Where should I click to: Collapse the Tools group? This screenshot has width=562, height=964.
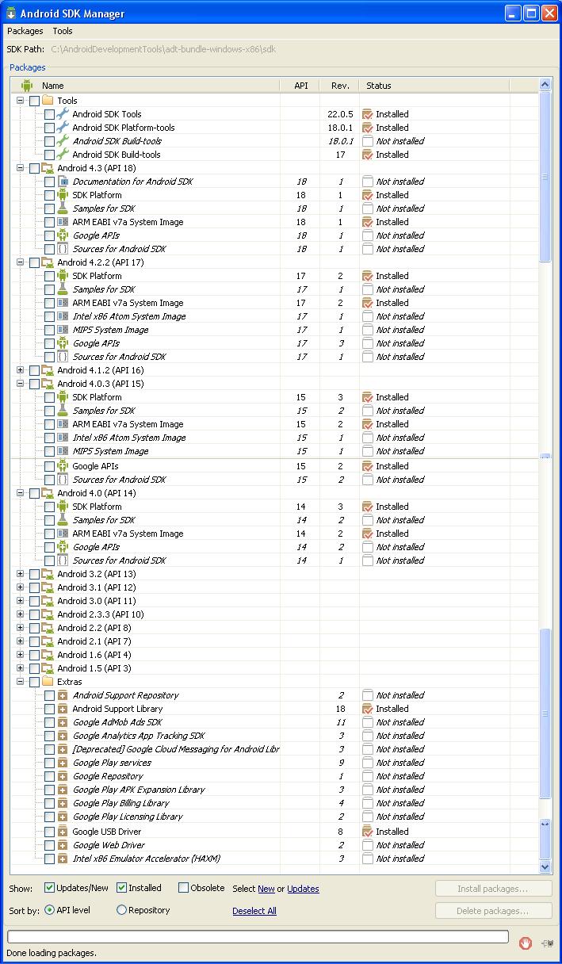pos(21,101)
